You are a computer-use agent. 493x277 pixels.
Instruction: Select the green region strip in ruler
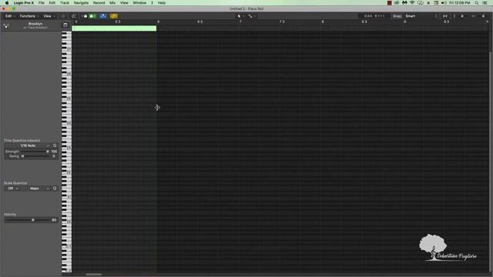[114, 28]
